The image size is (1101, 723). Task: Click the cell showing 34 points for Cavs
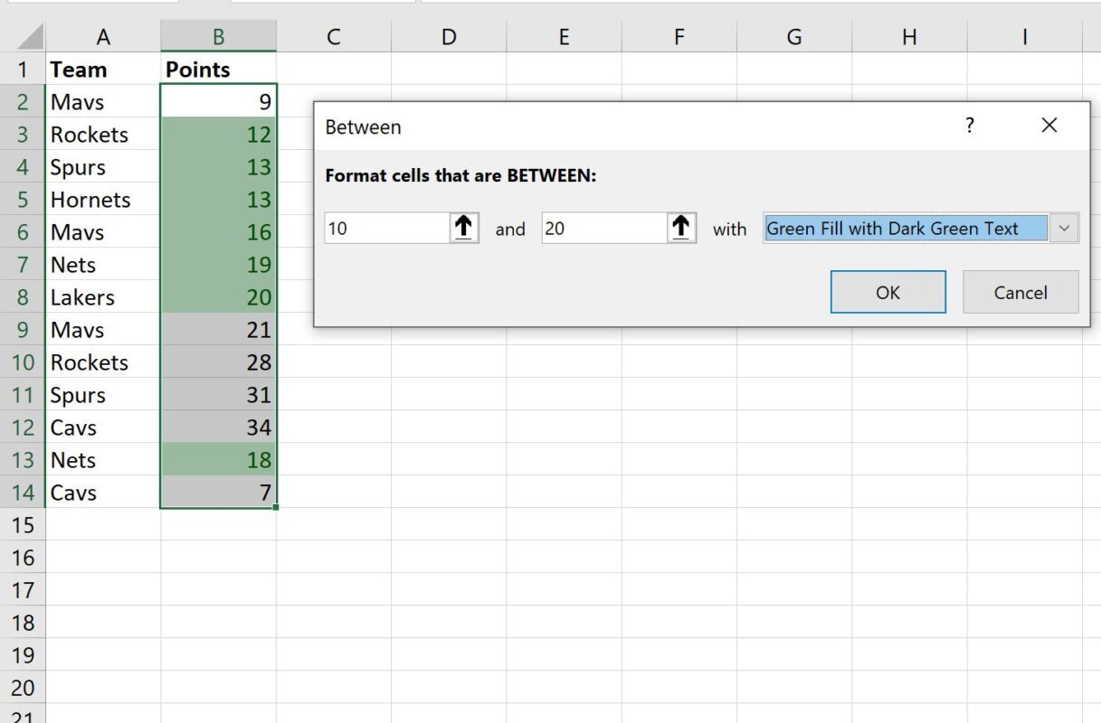218,427
